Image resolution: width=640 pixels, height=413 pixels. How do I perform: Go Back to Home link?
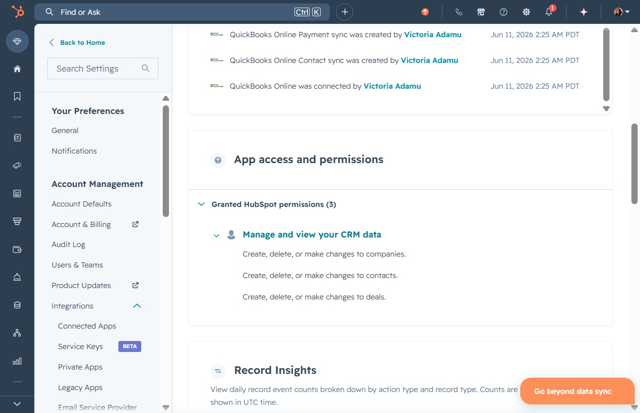pos(77,42)
